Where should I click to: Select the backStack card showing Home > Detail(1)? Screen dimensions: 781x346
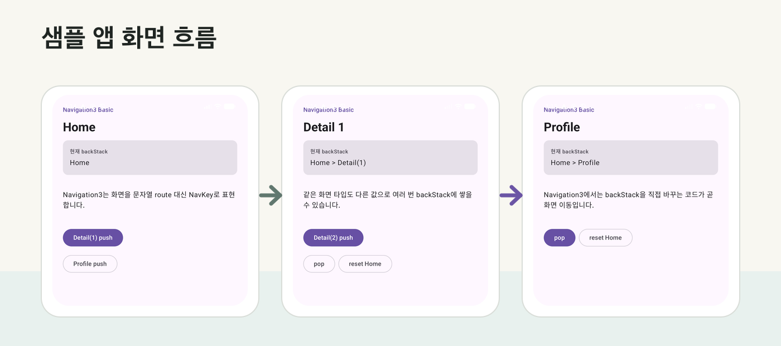(x=390, y=157)
